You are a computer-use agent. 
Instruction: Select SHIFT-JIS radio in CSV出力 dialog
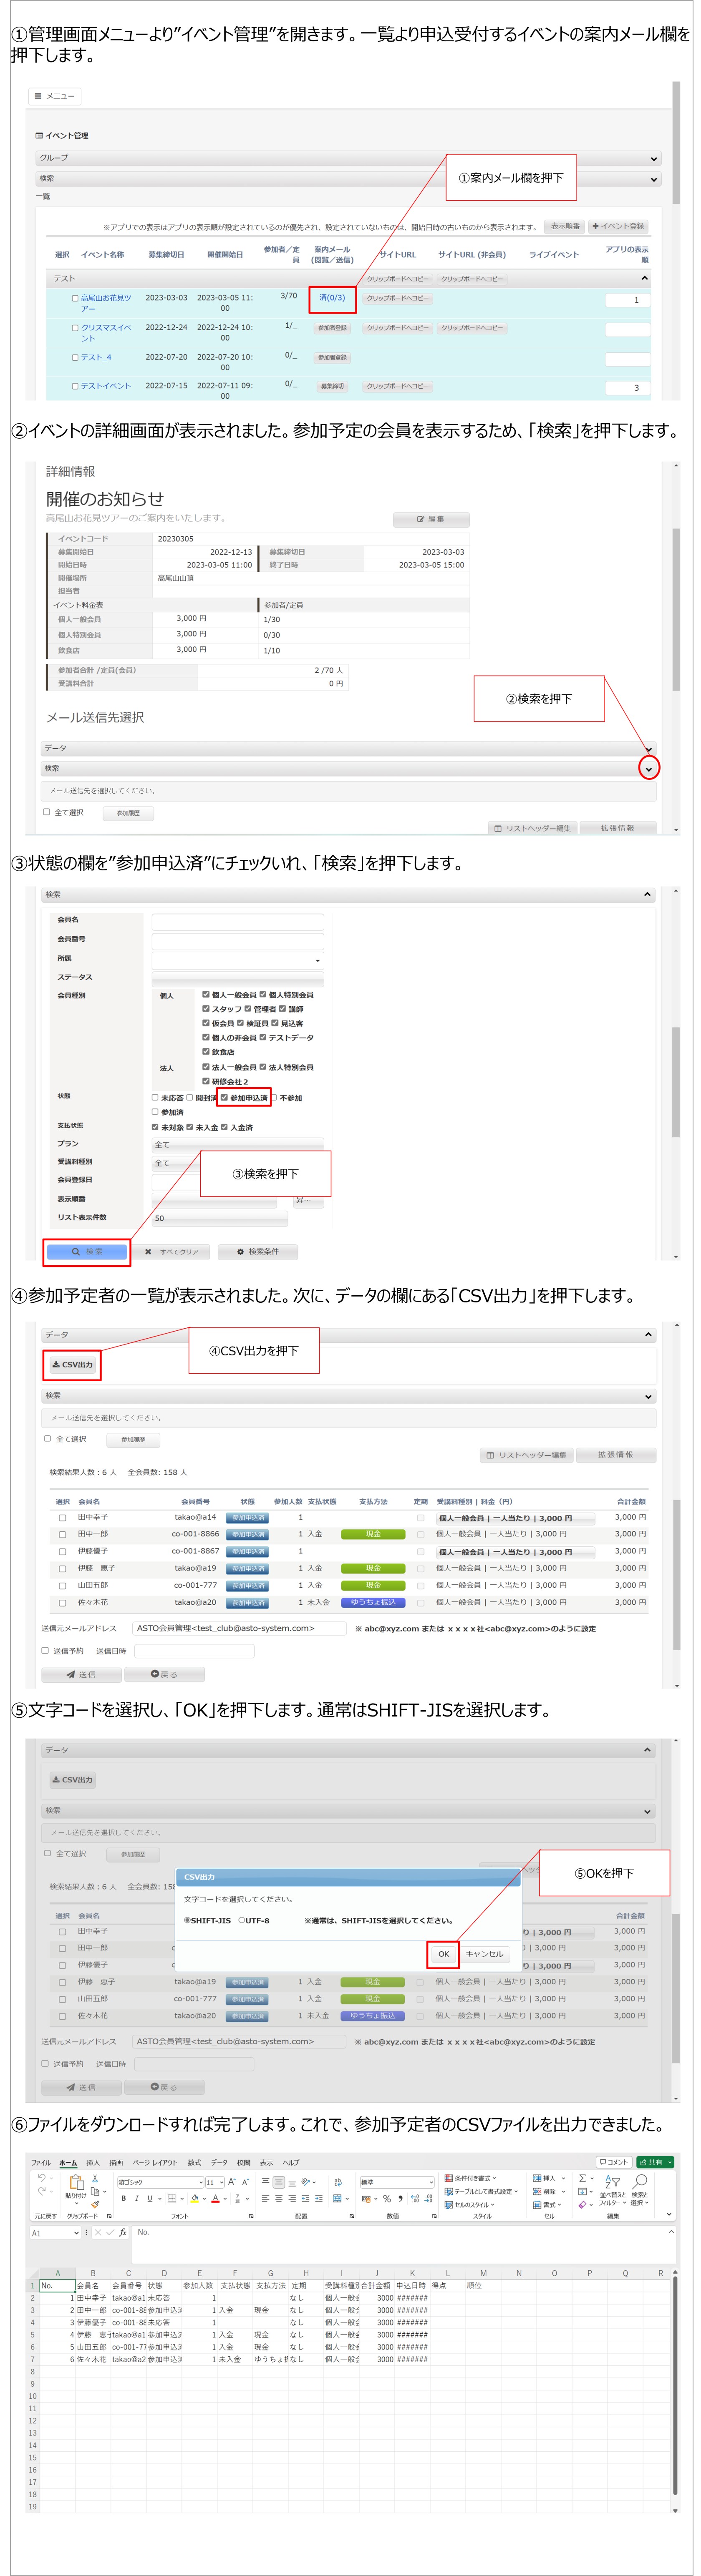coord(187,1920)
